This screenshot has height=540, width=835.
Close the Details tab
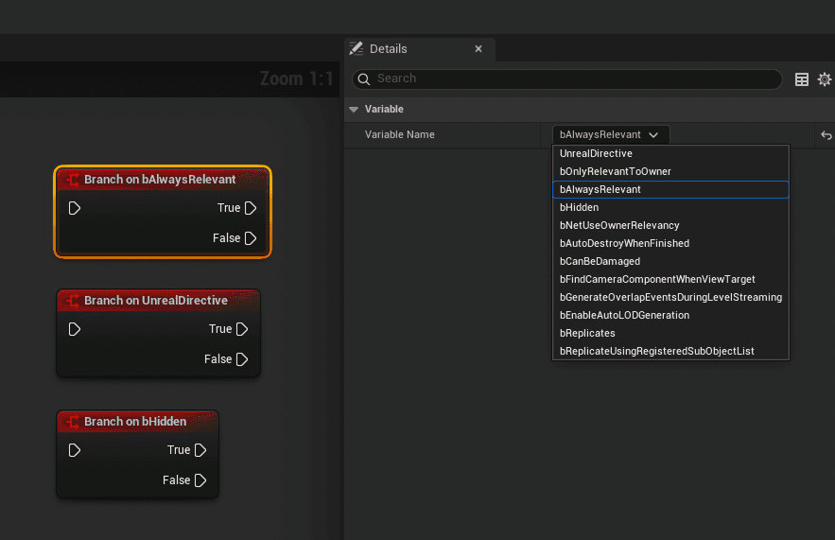click(x=478, y=49)
